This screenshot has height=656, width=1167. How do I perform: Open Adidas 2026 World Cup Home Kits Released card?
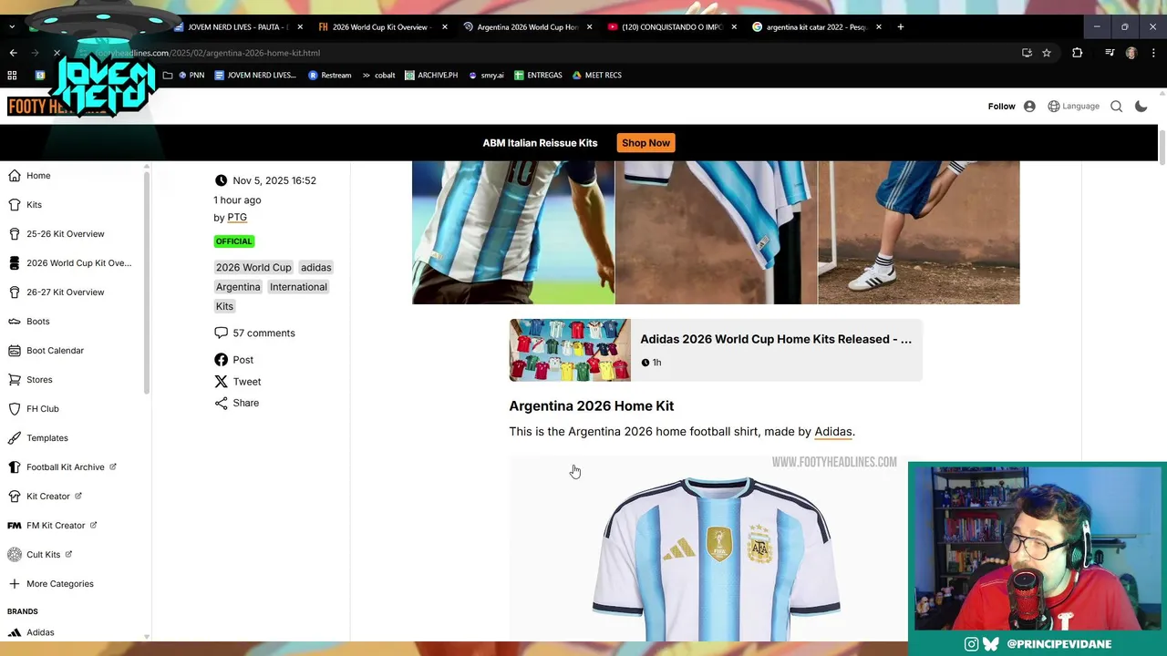[716, 350]
